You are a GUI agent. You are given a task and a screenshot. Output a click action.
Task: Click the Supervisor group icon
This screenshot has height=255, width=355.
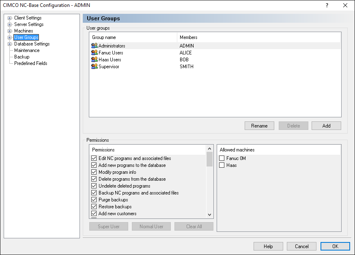tap(95, 67)
